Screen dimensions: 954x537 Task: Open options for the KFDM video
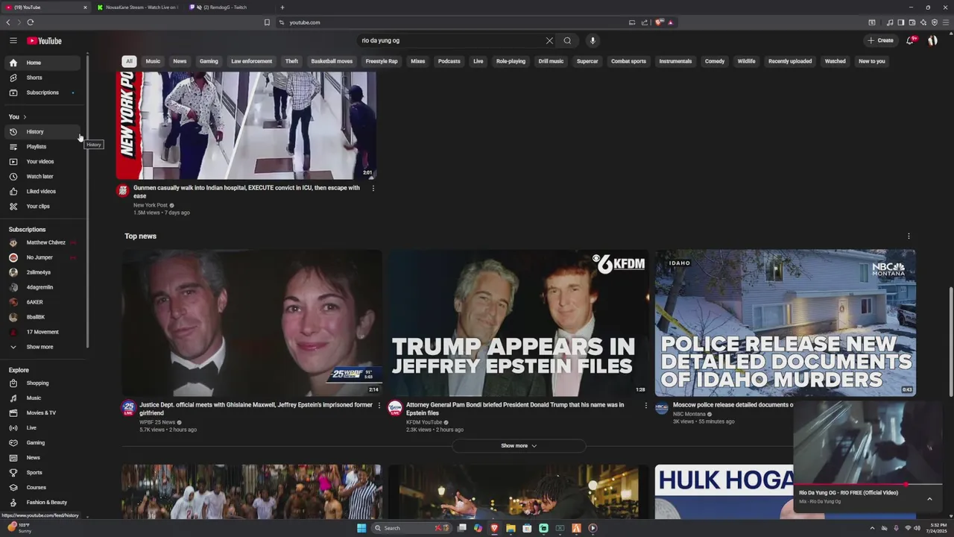click(646, 406)
